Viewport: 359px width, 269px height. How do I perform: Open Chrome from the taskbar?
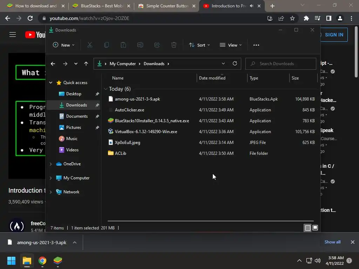click(x=42, y=261)
